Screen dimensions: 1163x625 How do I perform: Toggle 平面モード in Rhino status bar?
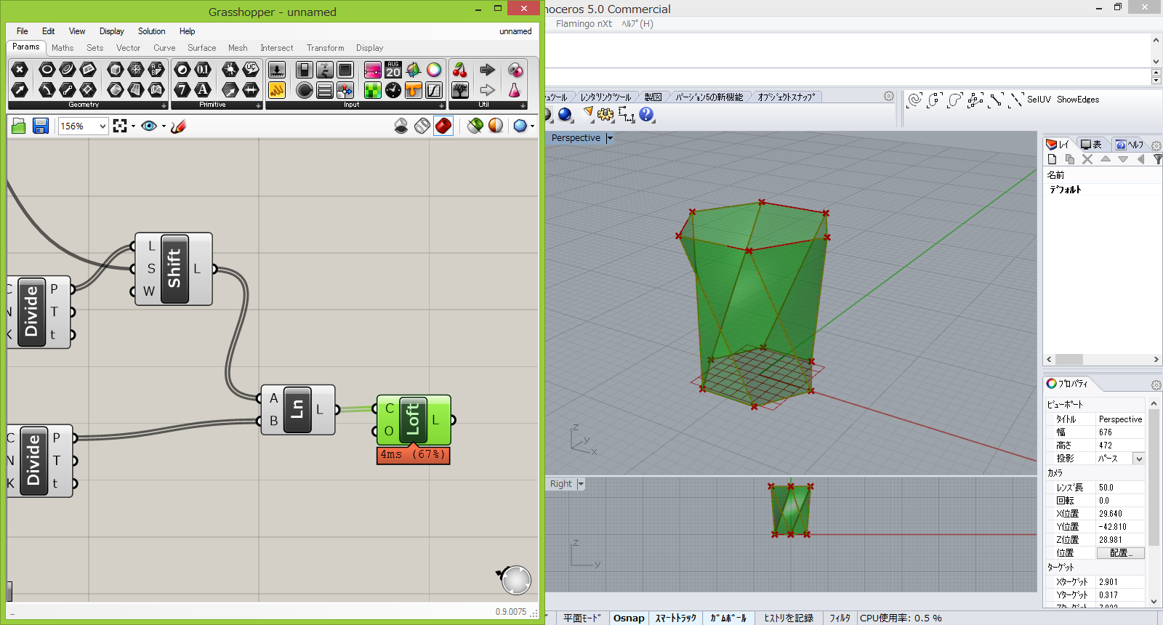pos(582,618)
